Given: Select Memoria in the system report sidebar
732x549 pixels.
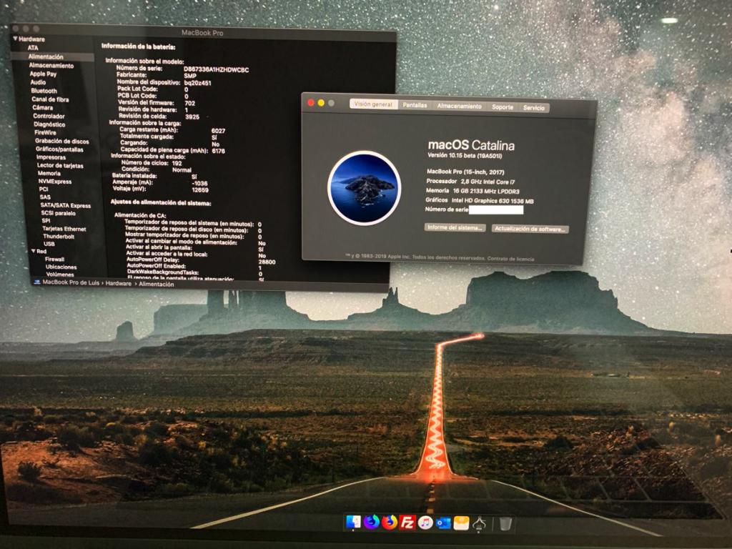Looking at the screenshot, I should pos(49,173).
